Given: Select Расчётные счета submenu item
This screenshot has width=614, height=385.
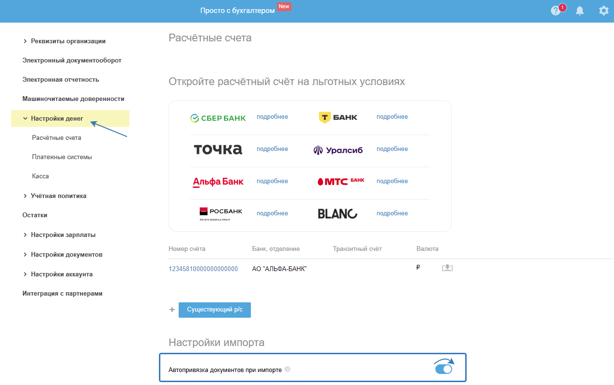Looking at the screenshot, I should coord(57,138).
